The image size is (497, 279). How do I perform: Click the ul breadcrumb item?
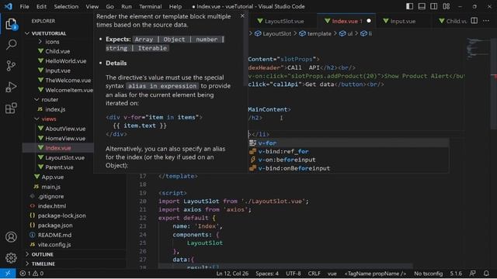pos(346,33)
